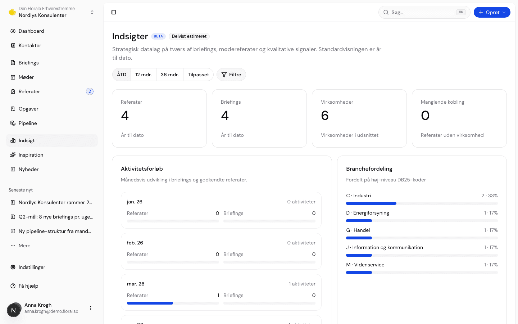The image size is (518, 324).
Task: Click the Referater badge showing 2
Action: pos(90,91)
